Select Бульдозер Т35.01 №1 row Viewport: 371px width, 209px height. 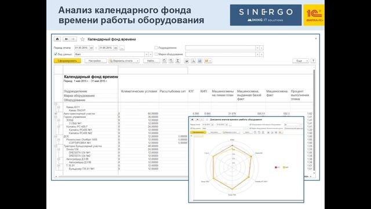(82, 169)
